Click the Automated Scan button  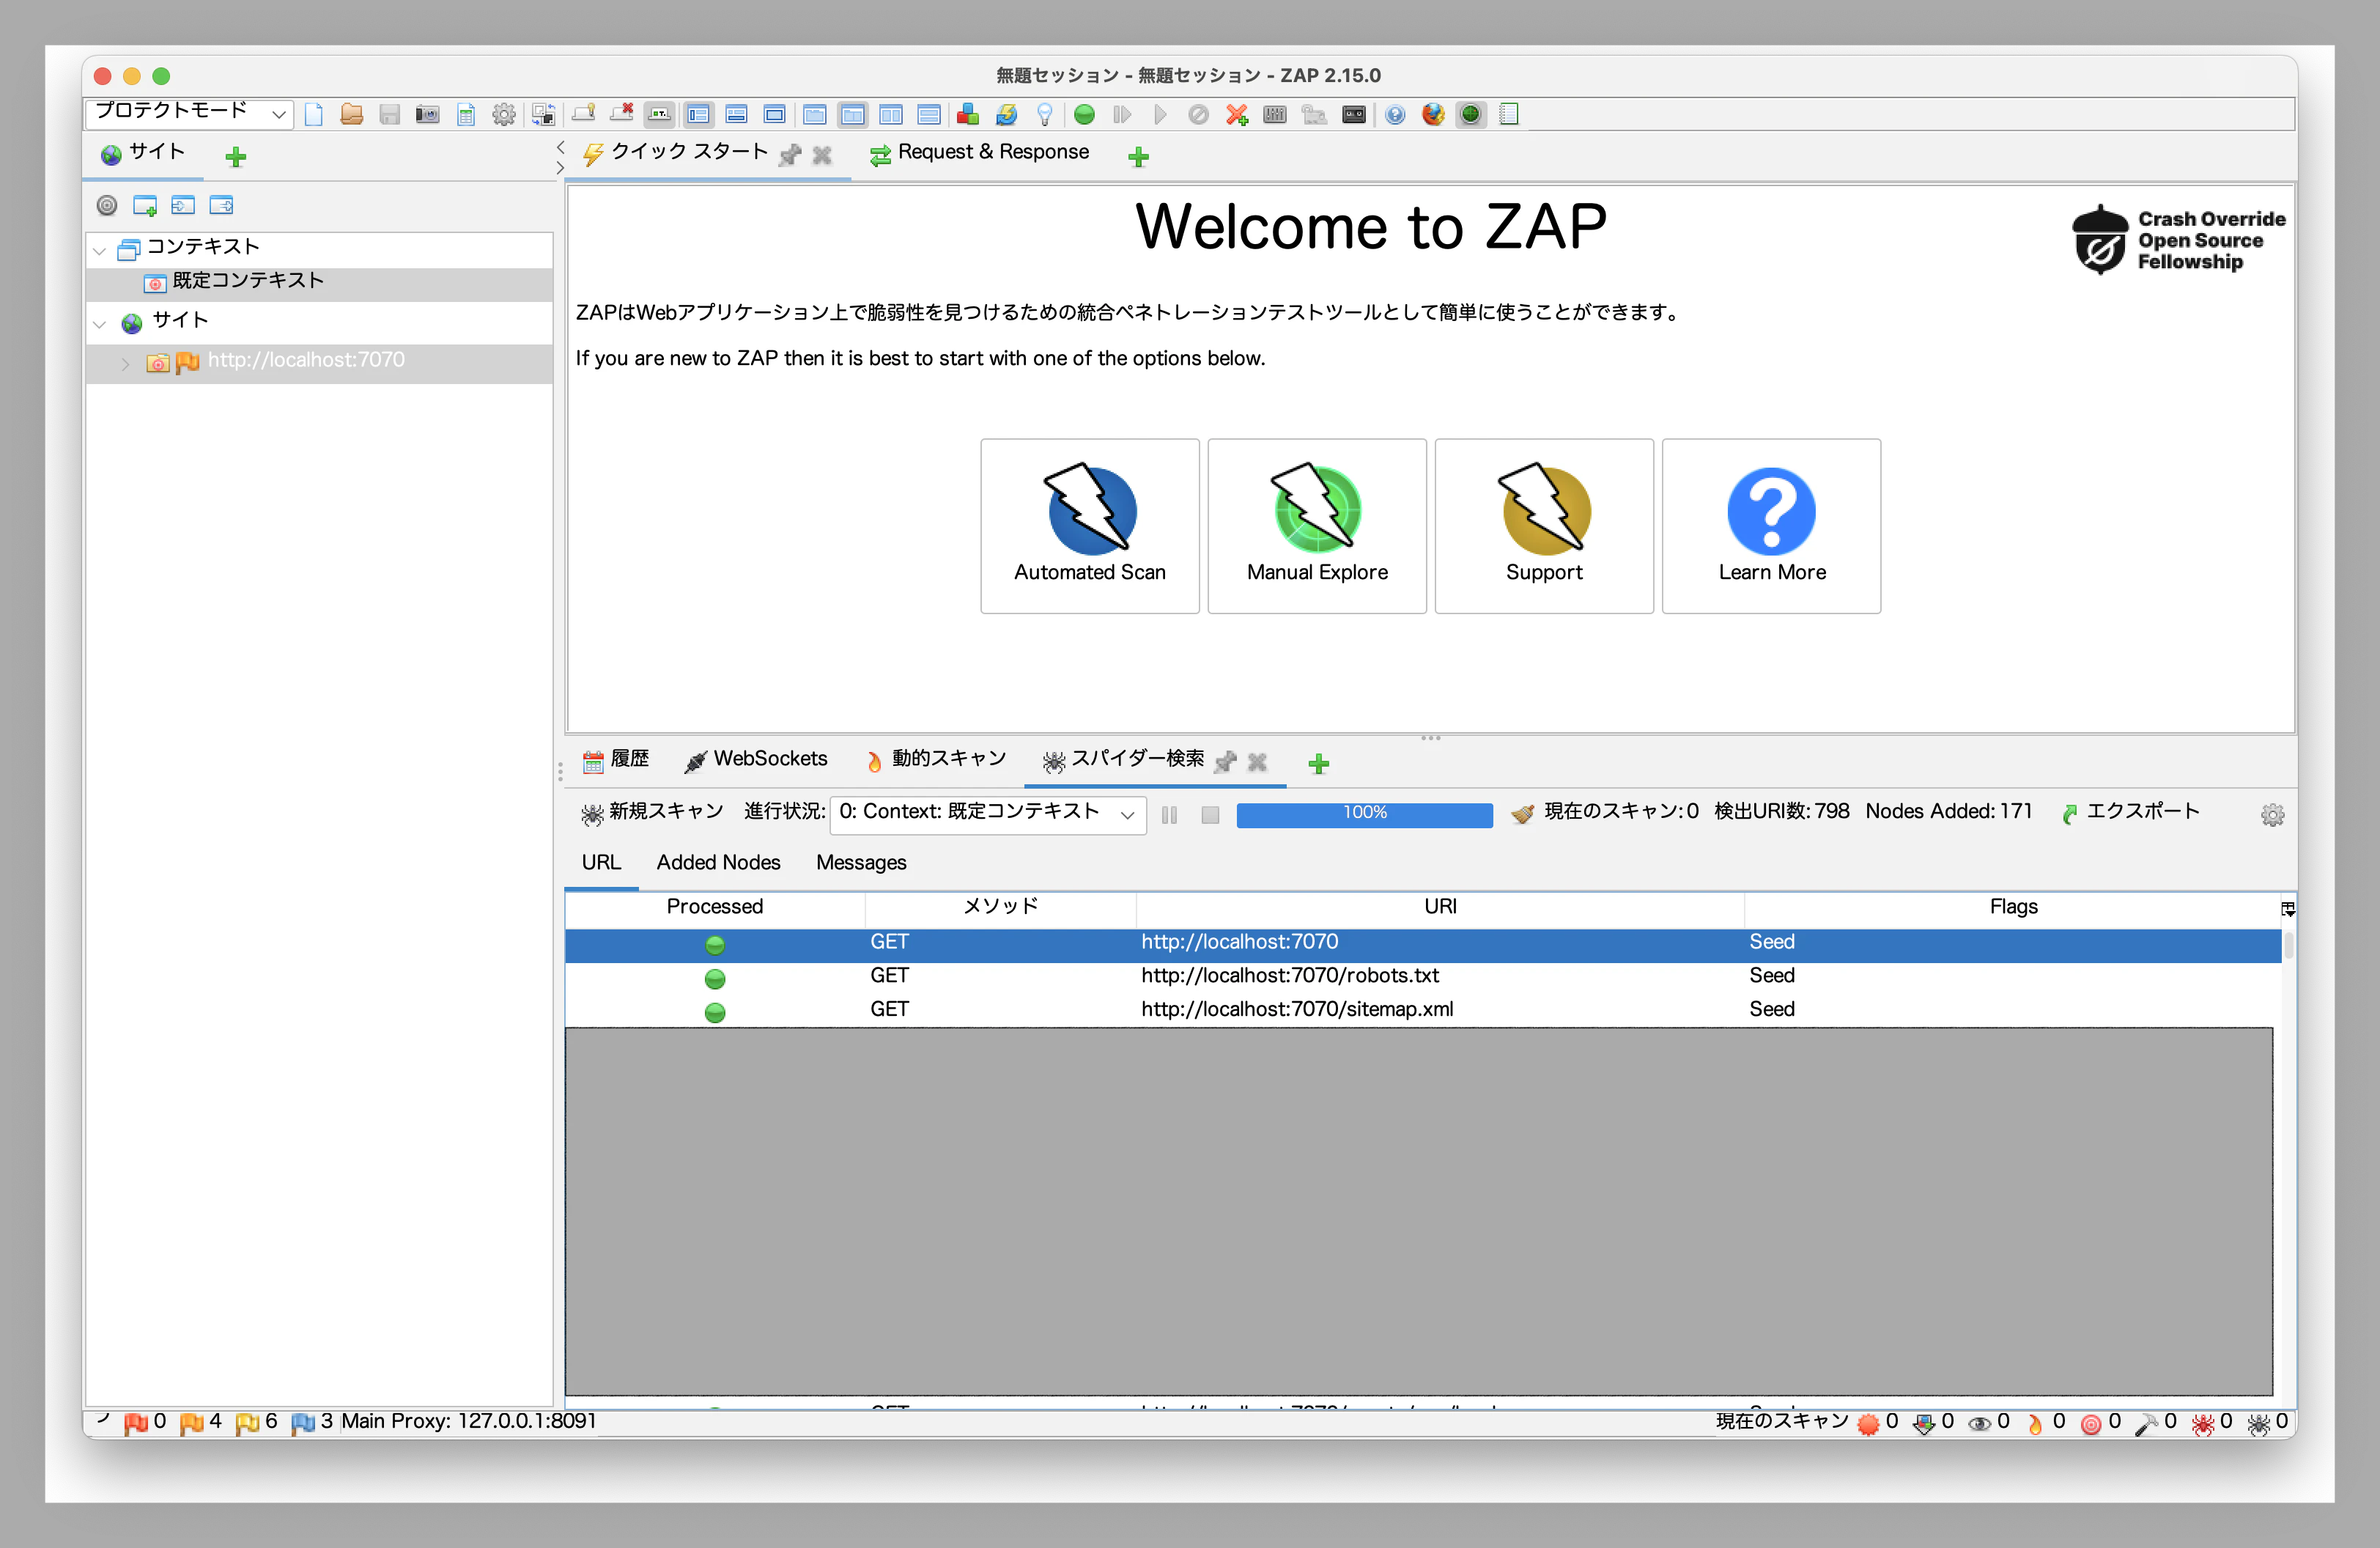(1089, 526)
